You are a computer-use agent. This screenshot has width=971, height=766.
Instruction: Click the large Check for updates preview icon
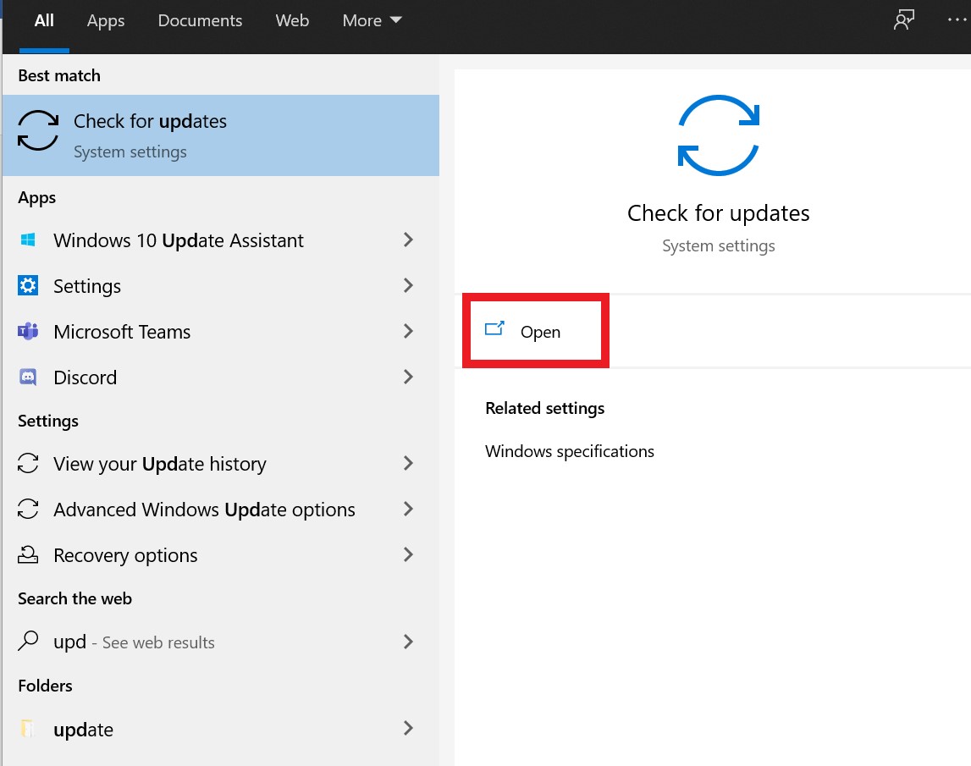(x=718, y=135)
